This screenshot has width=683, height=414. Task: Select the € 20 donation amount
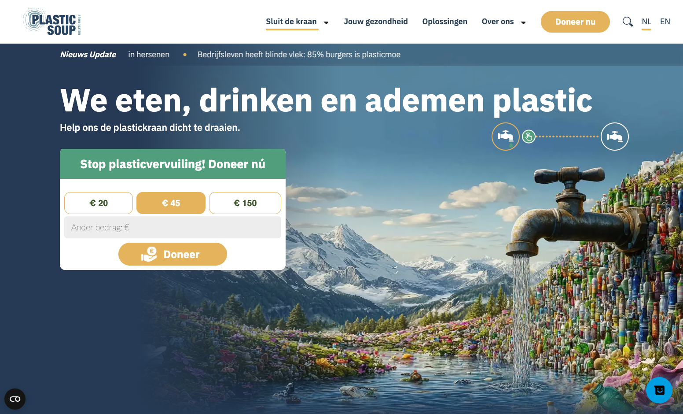(99, 203)
